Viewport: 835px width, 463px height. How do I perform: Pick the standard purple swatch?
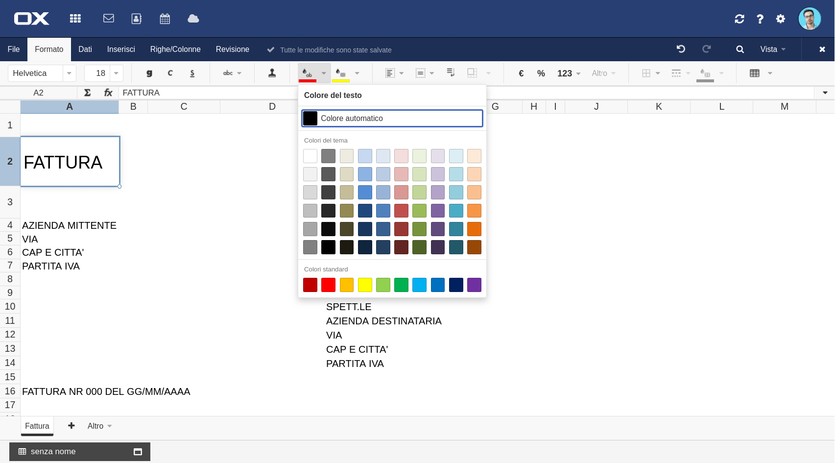pyautogui.click(x=474, y=285)
